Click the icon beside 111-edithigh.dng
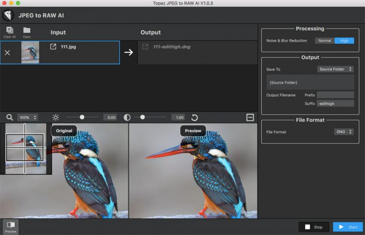The width and height of the screenshot is (365, 235). (145, 47)
